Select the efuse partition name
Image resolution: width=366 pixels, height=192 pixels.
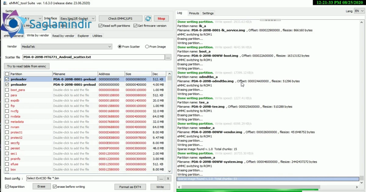[x=14, y=164]
